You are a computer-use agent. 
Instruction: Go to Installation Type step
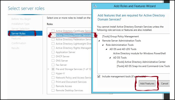(x=20, y=24)
